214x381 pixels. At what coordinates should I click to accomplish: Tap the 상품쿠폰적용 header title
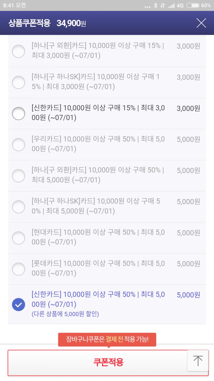(29, 23)
